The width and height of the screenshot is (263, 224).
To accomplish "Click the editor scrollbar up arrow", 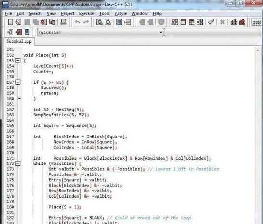I will pyautogui.click(x=258, y=50).
